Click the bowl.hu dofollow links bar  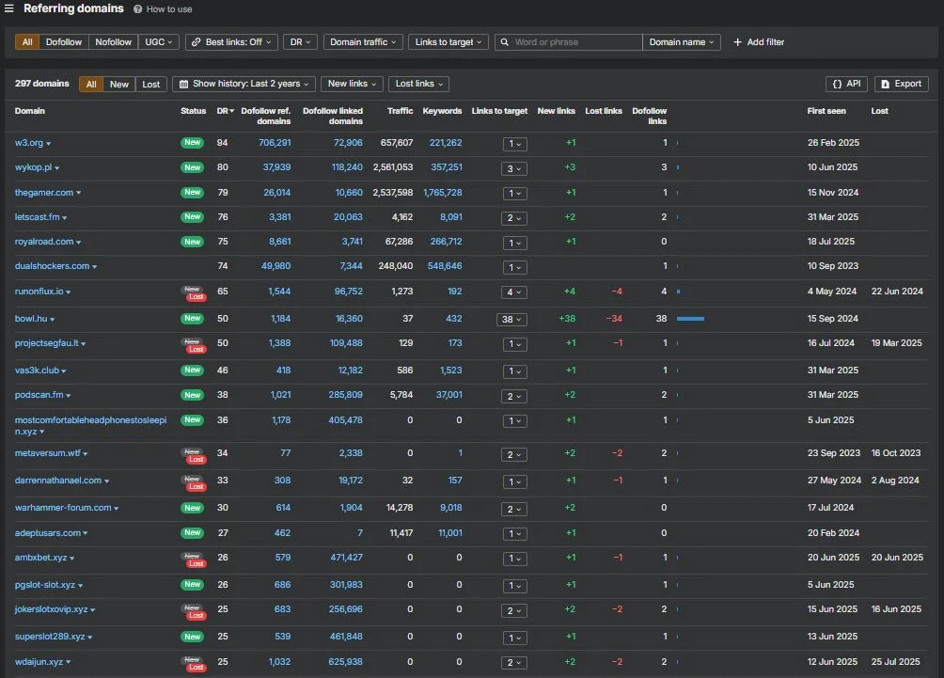pyautogui.click(x=690, y=319)
